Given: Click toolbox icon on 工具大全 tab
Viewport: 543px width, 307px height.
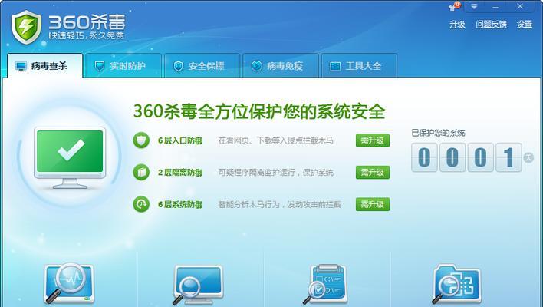Looking at the screenshot, I should [x=335, y=66].
